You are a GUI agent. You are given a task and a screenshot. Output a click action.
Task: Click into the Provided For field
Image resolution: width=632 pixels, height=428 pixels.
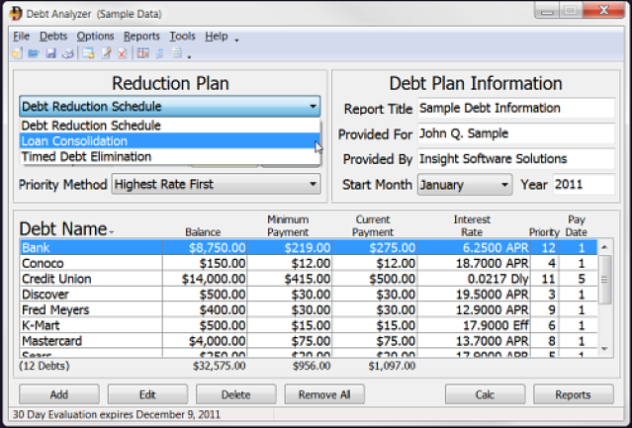coord(516,133)
